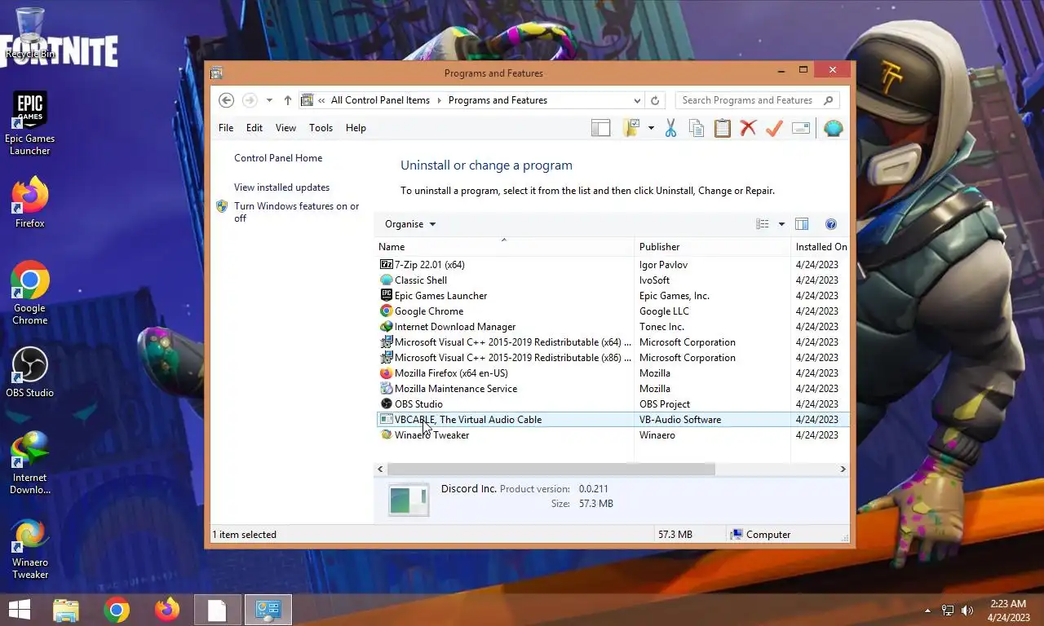Open Recycle Bin desktop icon
Viewport: 1044px width, 626px height.
click(x=30, y=33)
